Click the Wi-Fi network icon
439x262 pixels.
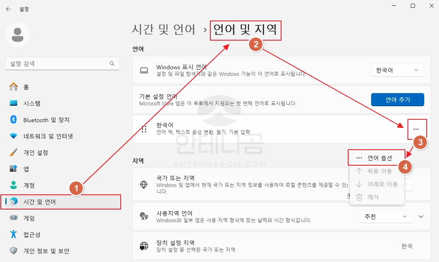[14, 136]
